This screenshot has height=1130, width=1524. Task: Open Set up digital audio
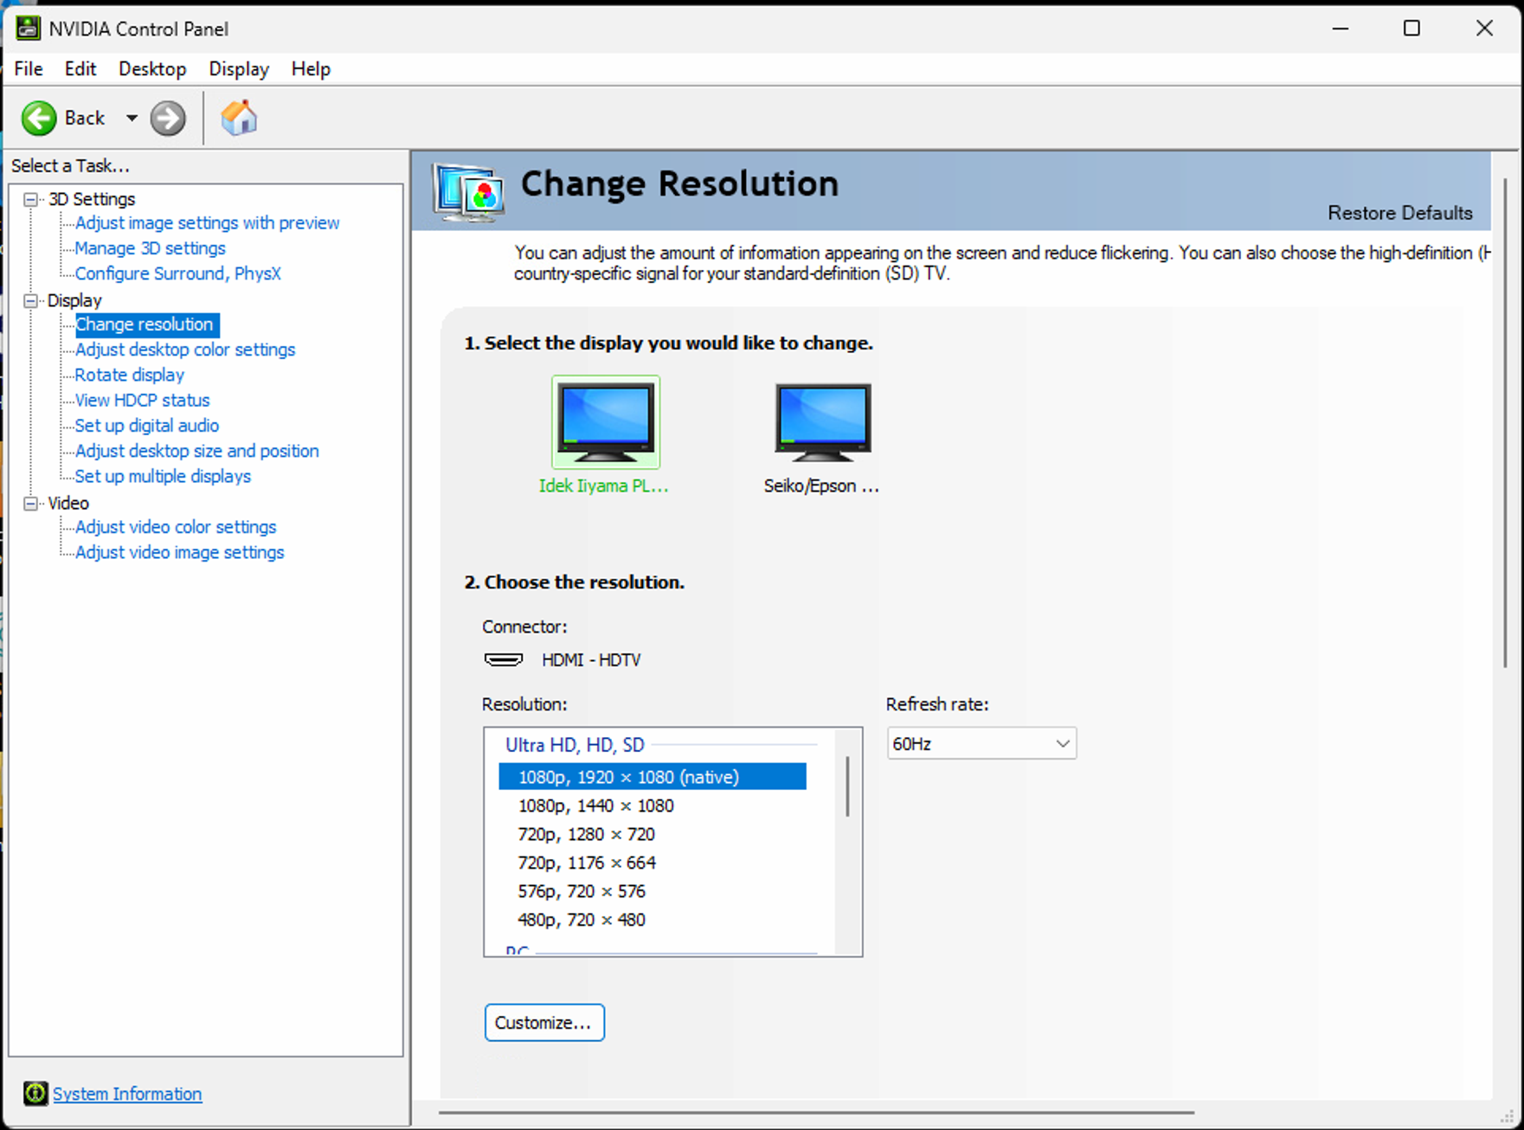[x=147, y=426]
